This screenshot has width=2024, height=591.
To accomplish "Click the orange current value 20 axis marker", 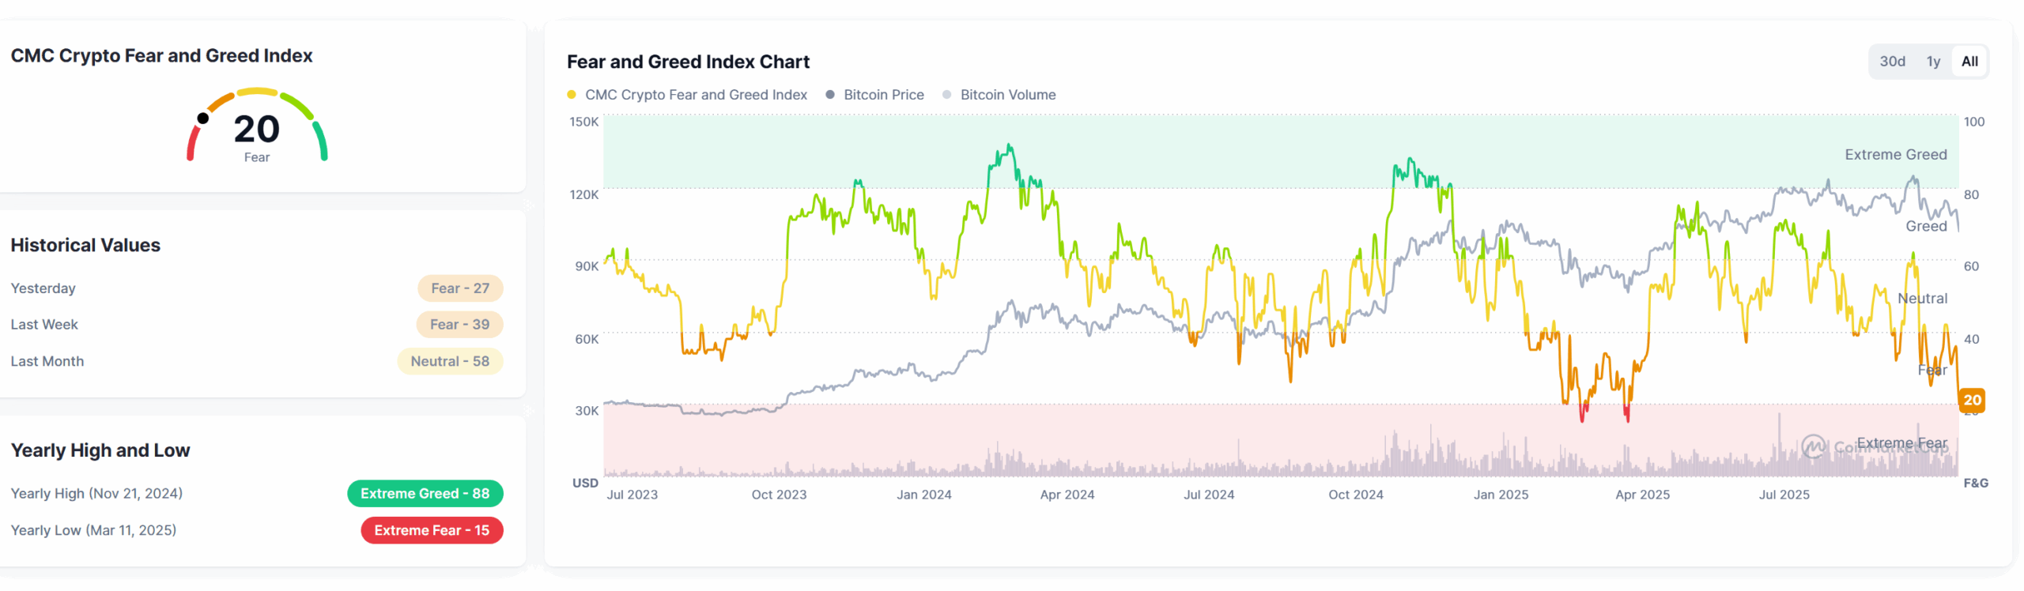I will pyautogui.click(x=1973, y=401).
